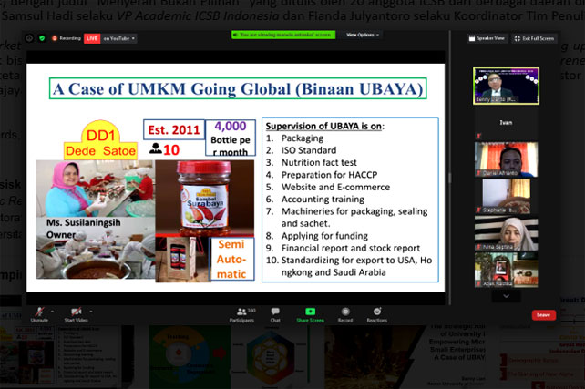This screenshot has height=389, width=585.
Task: Click list item 'Financial report and stock report'
Action: 351,248
